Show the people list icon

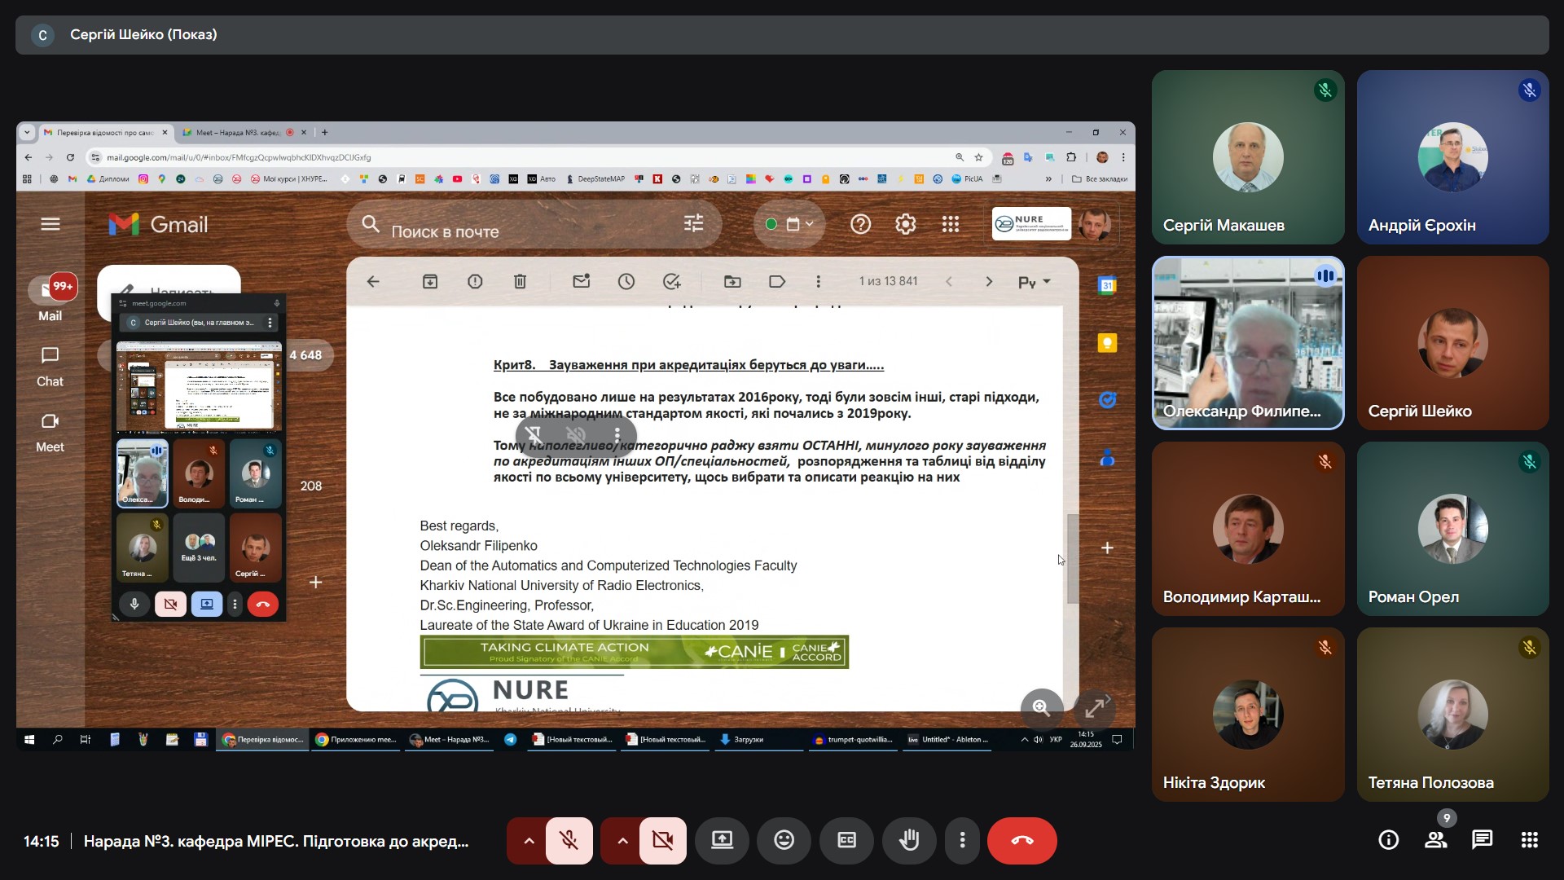coord(1435,840)
